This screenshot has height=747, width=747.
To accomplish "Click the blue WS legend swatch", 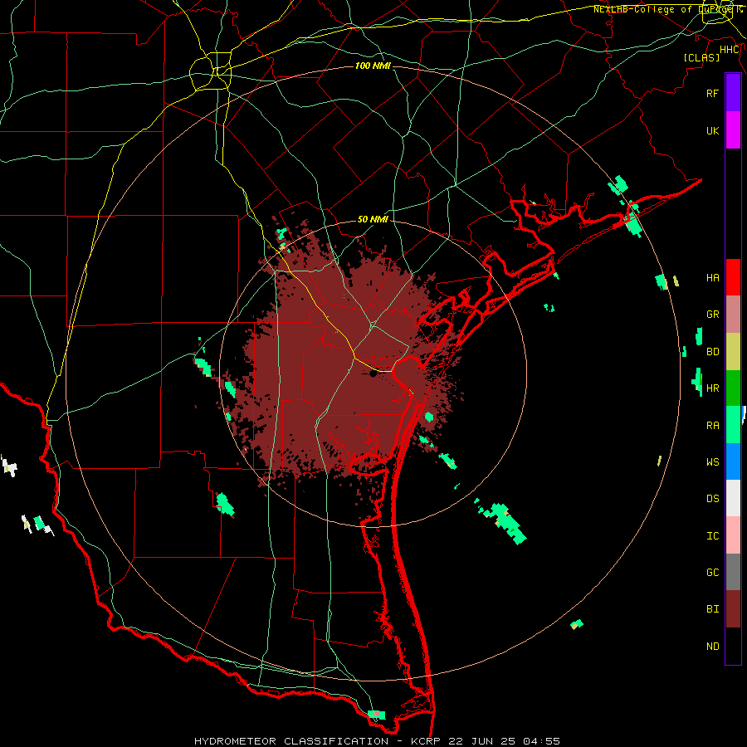I will click(733, 461).
